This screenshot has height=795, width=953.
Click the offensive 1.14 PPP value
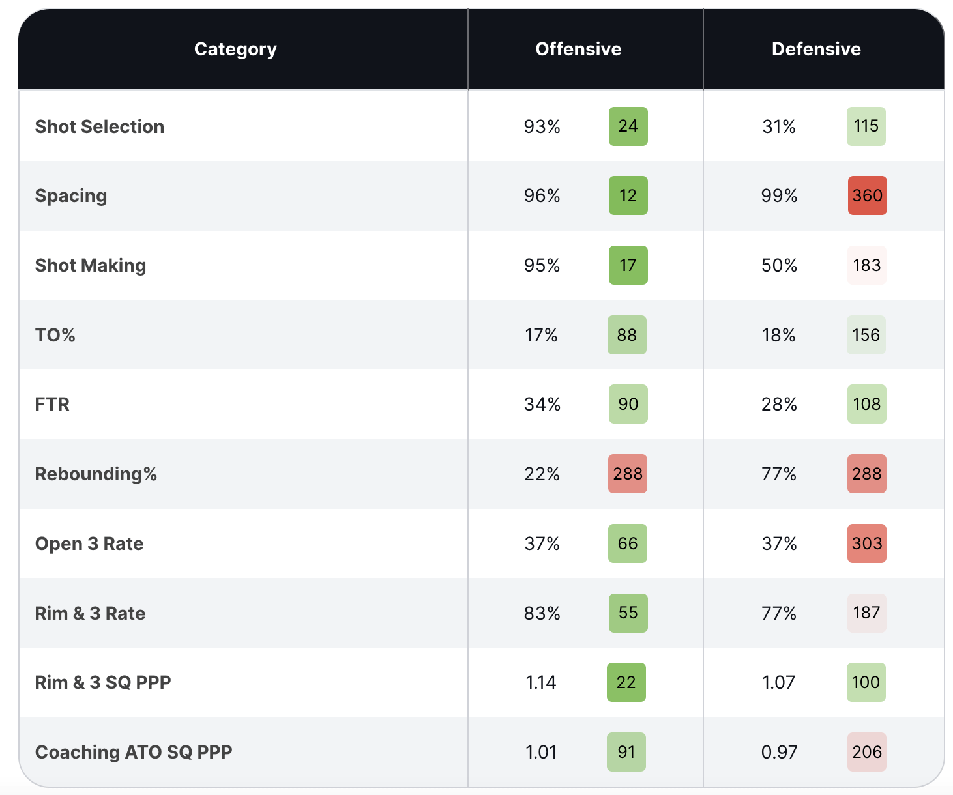tap(540, 682)
